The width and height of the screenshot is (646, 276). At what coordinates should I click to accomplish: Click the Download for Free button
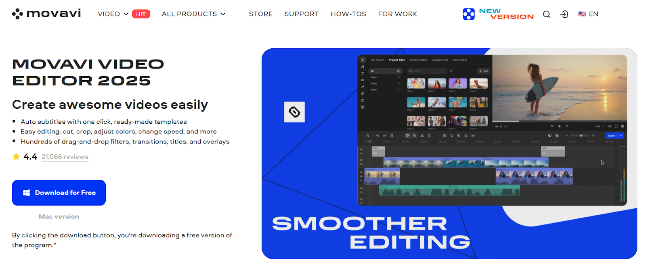tap(59, 193)
